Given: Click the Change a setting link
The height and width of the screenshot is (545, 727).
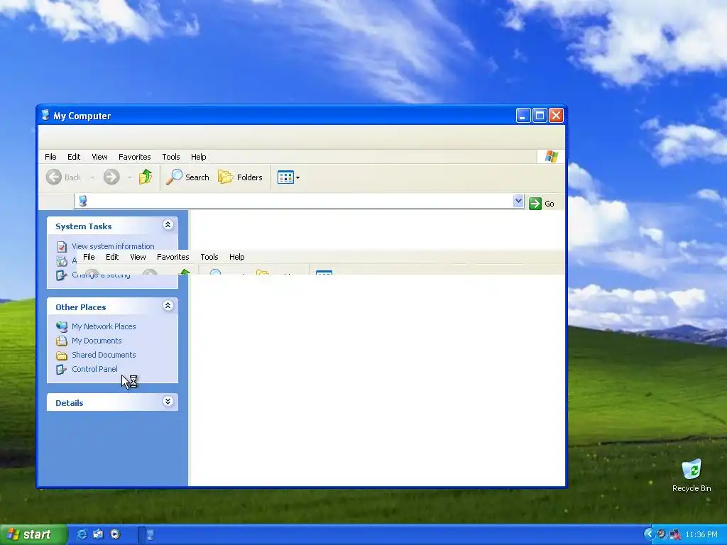Looking at the screenshot, I should [x=101, y=275].
